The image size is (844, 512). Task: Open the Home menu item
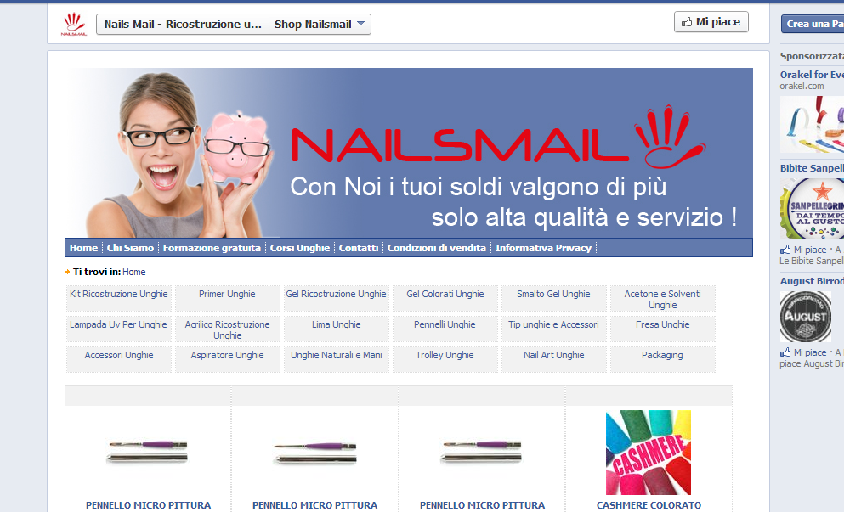pyautogui.click(x=83, y=248)
